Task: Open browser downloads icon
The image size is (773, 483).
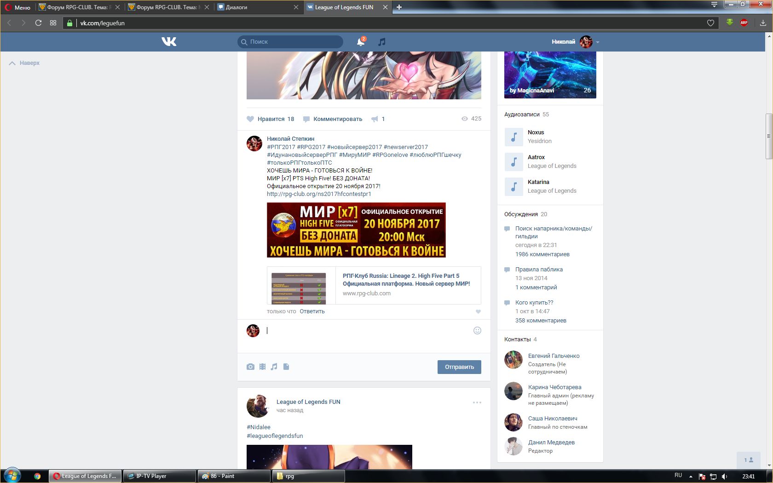Action: [763, 23]
